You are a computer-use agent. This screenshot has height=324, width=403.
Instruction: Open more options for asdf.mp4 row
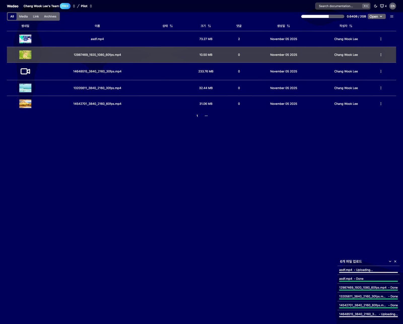[x=381, y=39]
